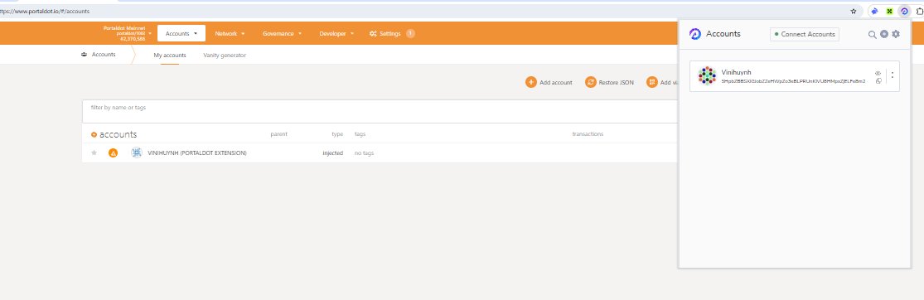Image resolution: width=924 pixels, height=300 pixels.
Task: Toggle the favorite star for VINIHUYNH
Action: pos(94,152)
